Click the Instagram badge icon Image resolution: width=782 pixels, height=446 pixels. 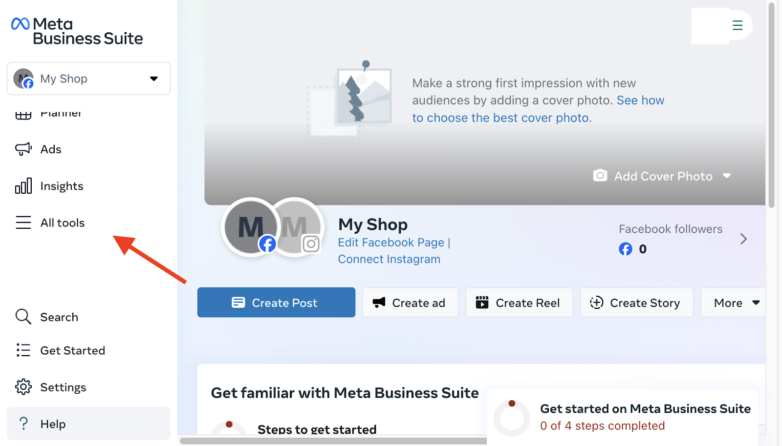(x=311, y=243)
